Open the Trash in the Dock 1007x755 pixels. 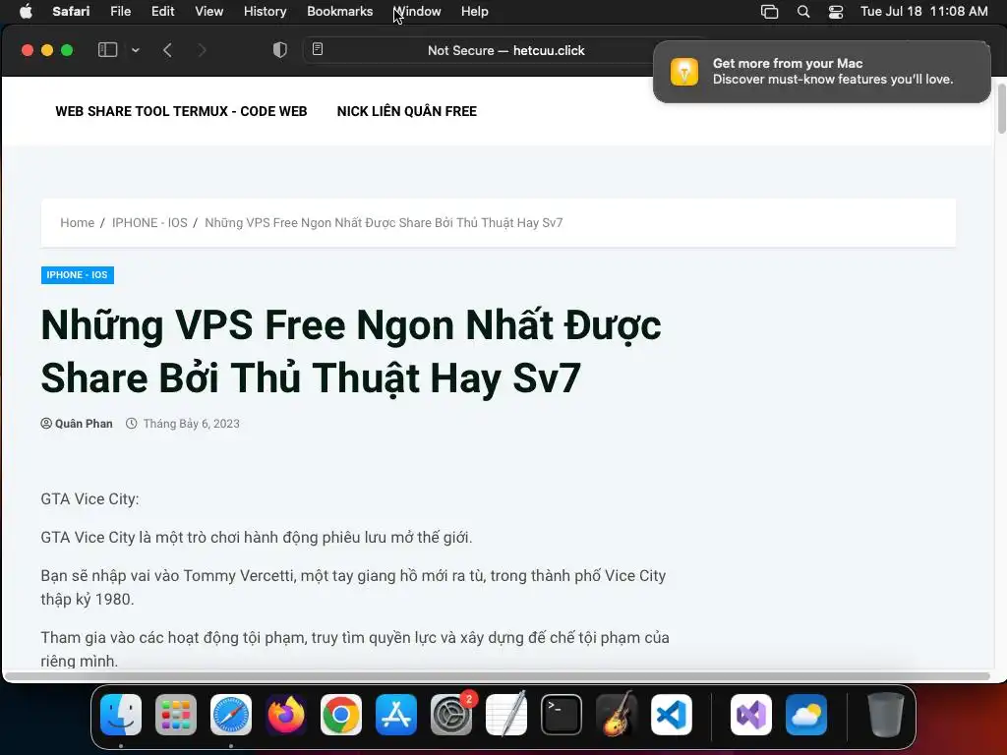[886, 715]
